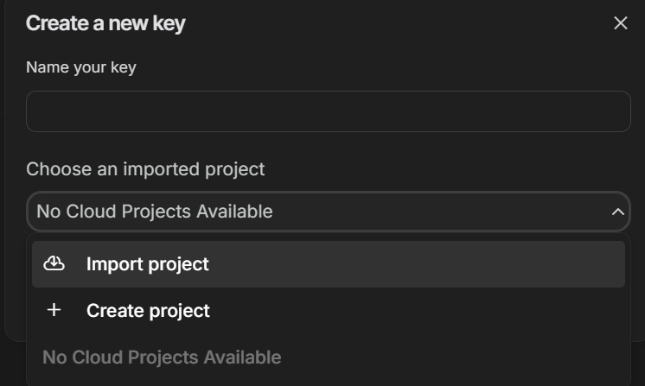
Task: Click the selected text inside the project combo box
Action: tap(155, 212)
